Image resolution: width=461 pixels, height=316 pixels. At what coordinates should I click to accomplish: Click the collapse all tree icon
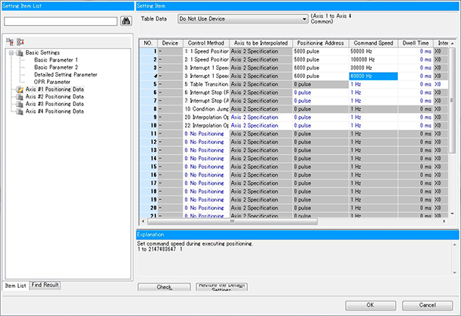(20, 40)
